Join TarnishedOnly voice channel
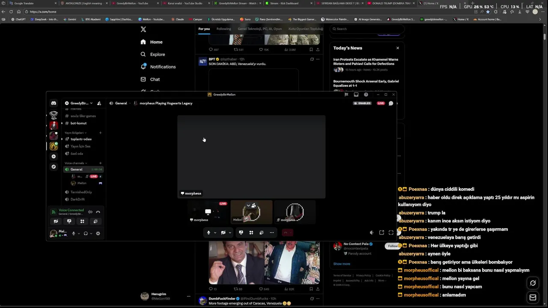Viewport: 548px width, 308px height. click(x=81, y=192)
